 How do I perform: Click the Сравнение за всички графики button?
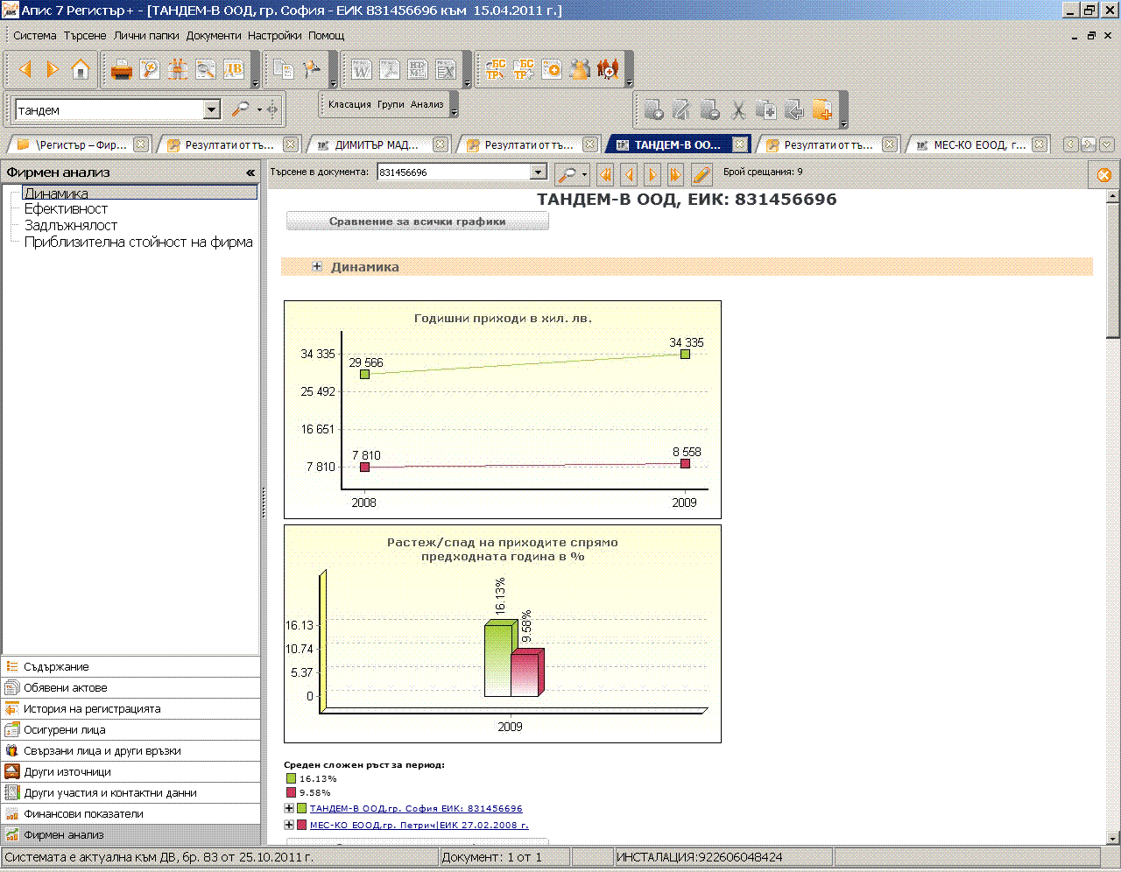point(418,222)
